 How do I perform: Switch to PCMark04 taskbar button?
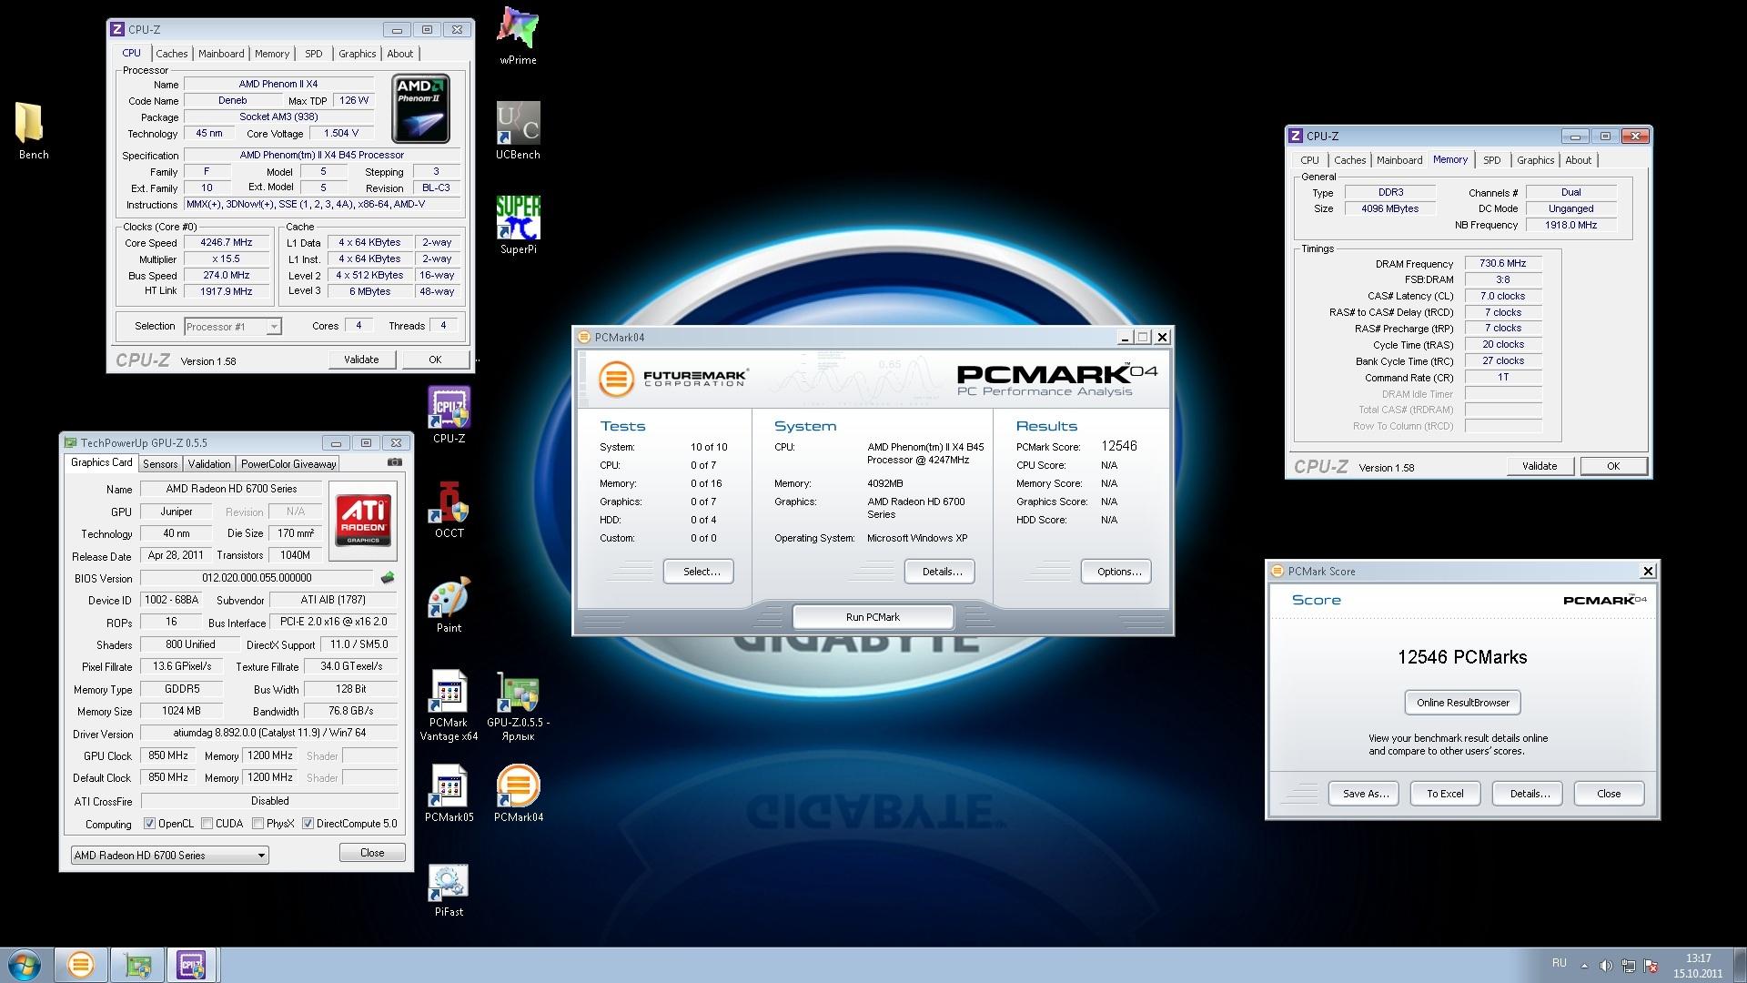[x=80, y=965]
